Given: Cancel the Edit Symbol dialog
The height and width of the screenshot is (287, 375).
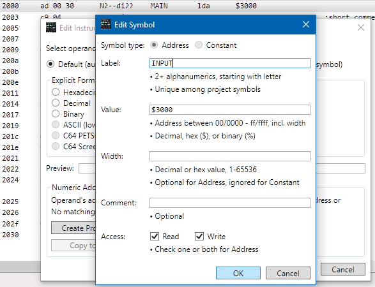Looking at the screenshot, I should (x=288, y=273).
